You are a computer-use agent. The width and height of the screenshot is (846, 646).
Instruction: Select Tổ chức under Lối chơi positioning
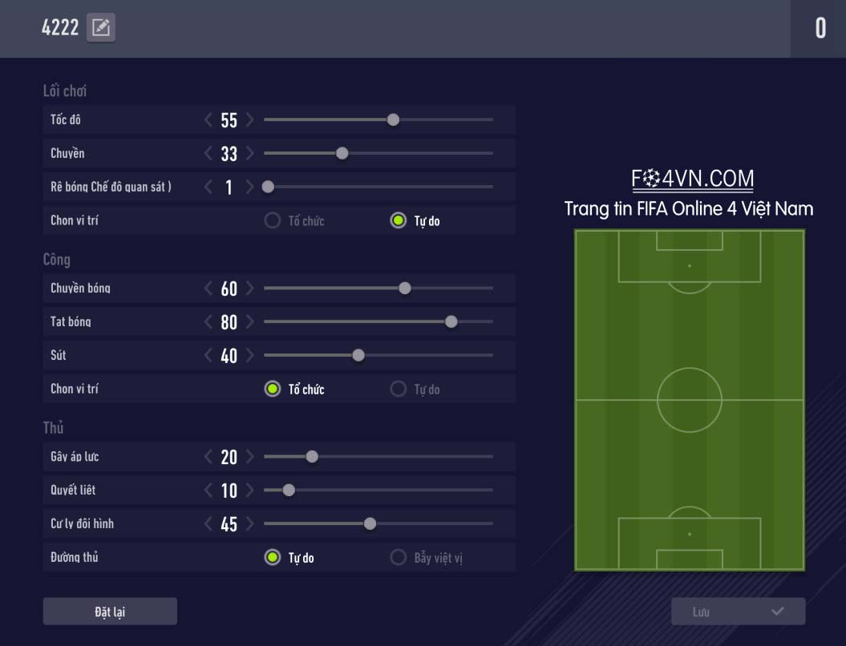273,220
